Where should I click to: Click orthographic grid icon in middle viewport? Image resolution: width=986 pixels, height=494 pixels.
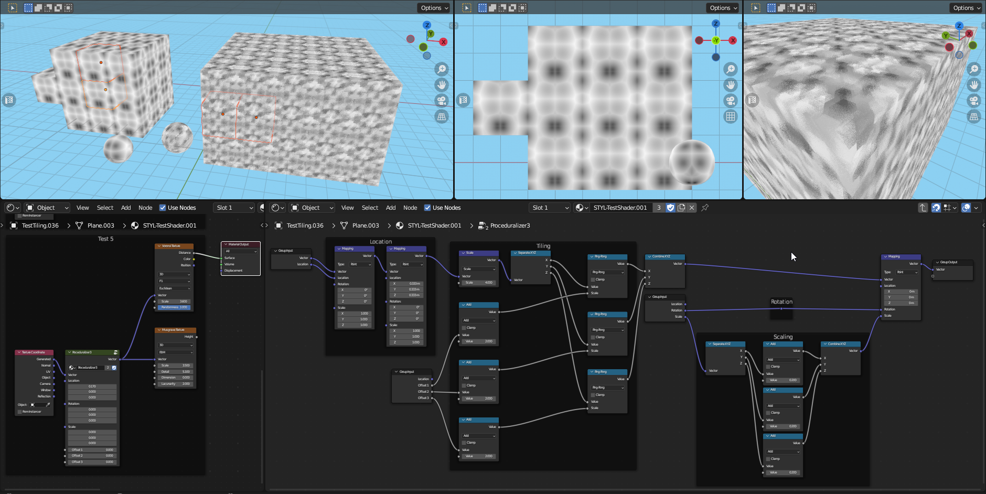(731, 116)
